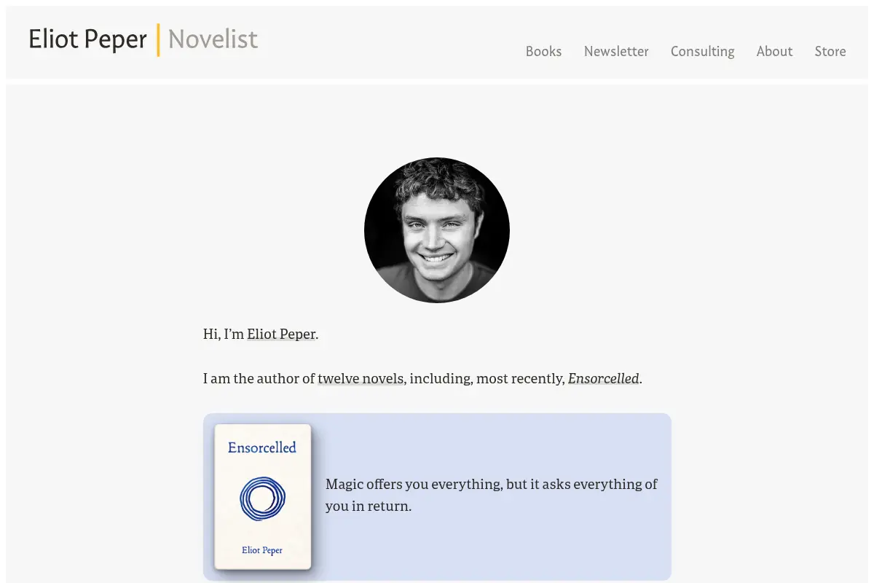874x583 pixels.
Task: Click the yellow divider bar in the logo
Action: pos(158,40)
